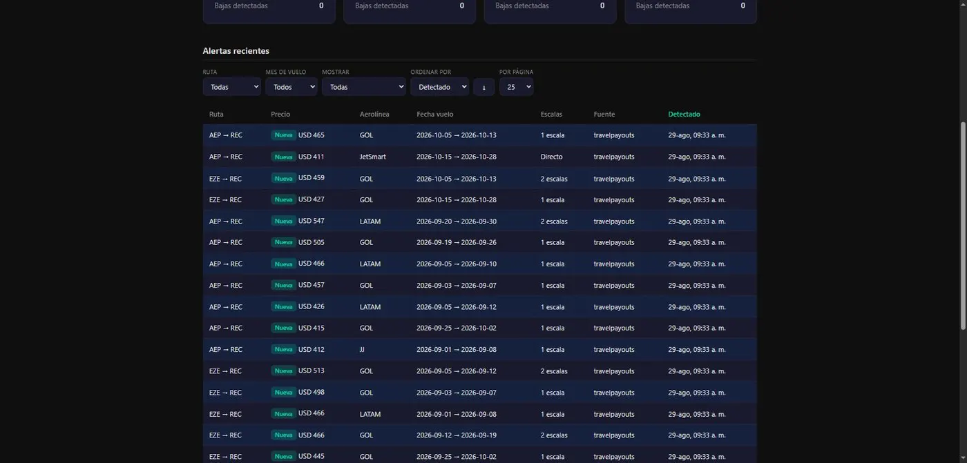The width and height of the screenshot is (967, 463).
Task: Click the USD 457 price cell
Action: click(312, 285)
